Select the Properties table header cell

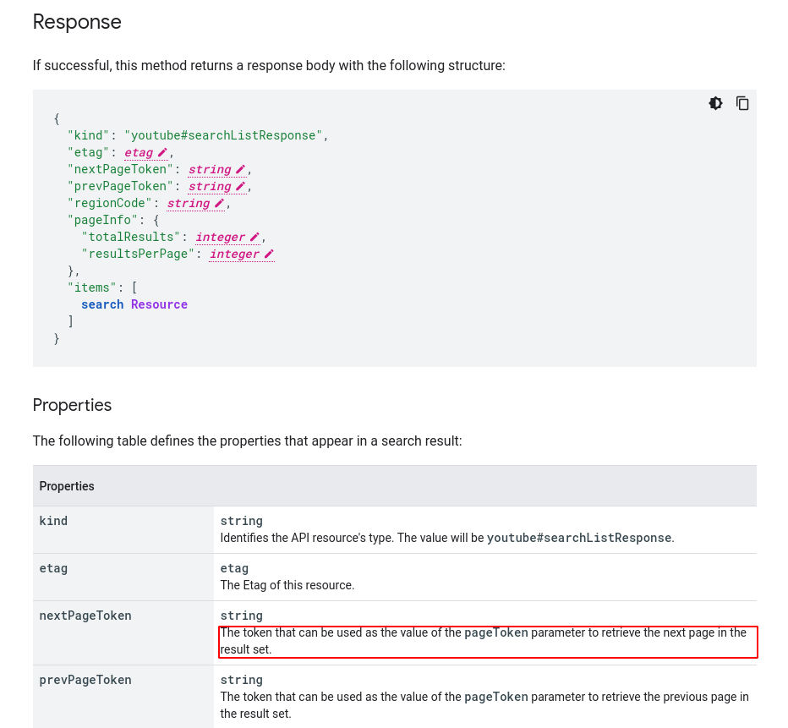click(67, 486)
